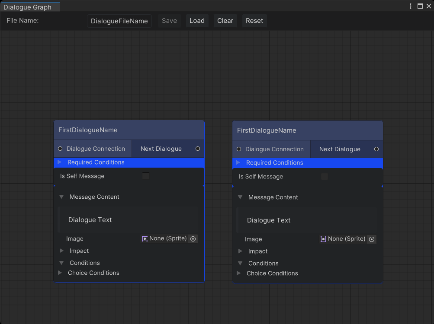Open sprite picker on right node's Image field

click(x=372, y=239)
